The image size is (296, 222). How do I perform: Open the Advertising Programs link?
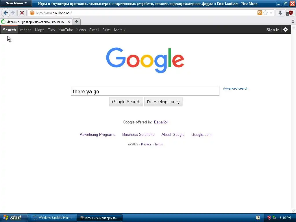pyautogui.click(x=97, y=135)
